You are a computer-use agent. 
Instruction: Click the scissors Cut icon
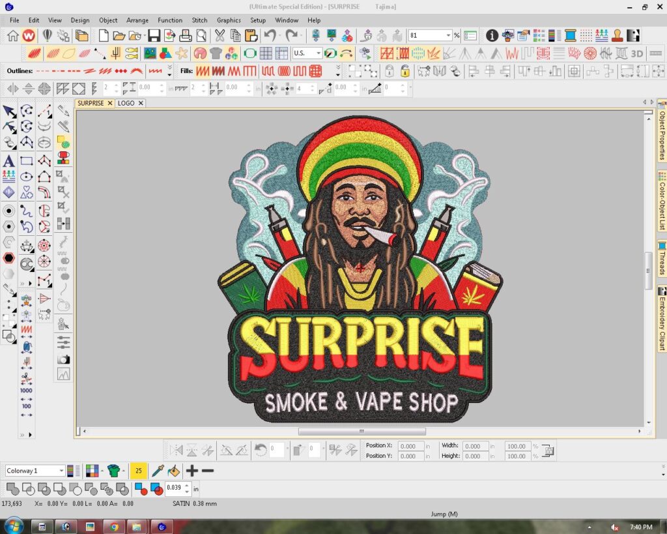click(220, 36)
